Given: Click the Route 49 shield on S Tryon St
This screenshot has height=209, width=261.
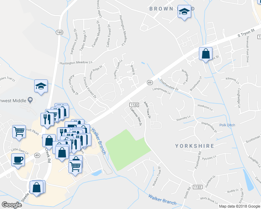Looking at the screenshot, I should 150,83.
